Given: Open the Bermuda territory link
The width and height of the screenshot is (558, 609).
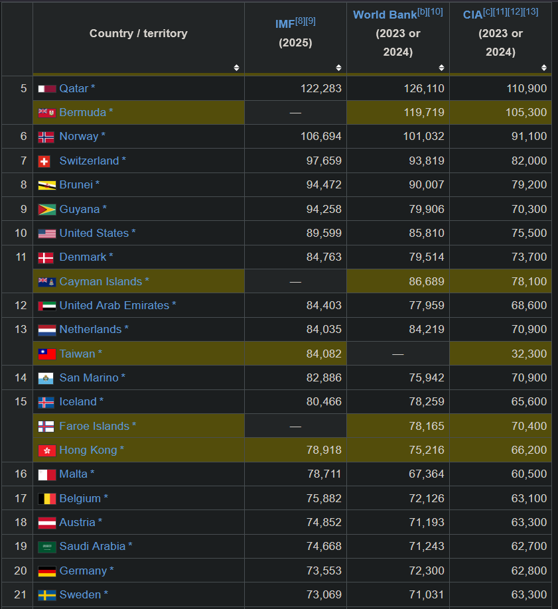Looking at the screenshot, I should point(83,113).
